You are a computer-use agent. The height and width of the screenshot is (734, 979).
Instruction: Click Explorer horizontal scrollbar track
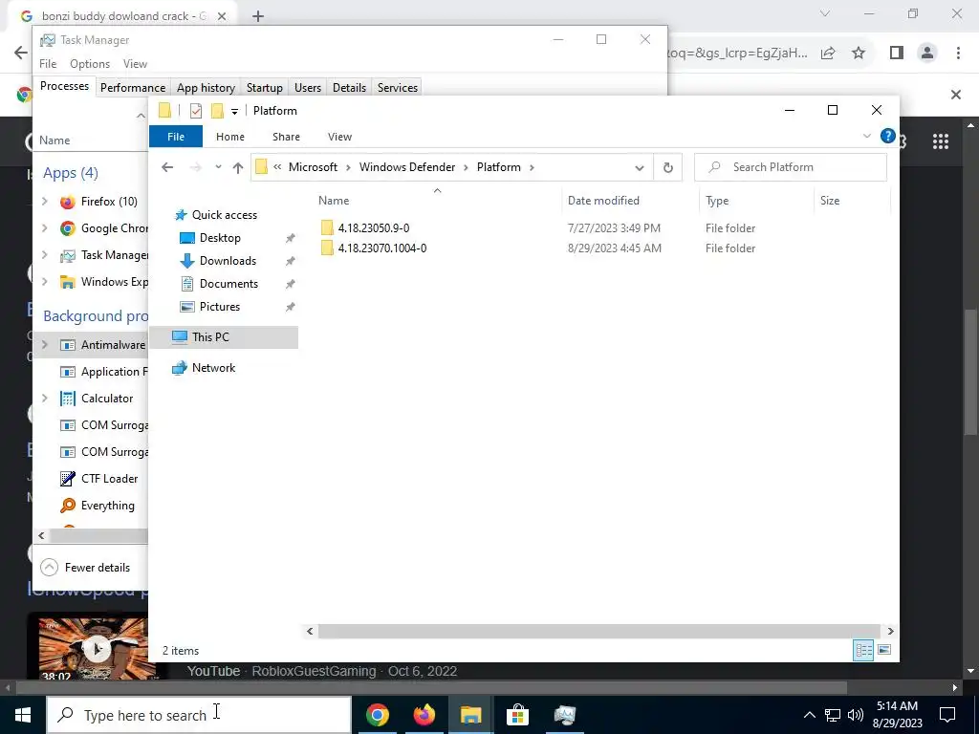[x=598, y=631]
